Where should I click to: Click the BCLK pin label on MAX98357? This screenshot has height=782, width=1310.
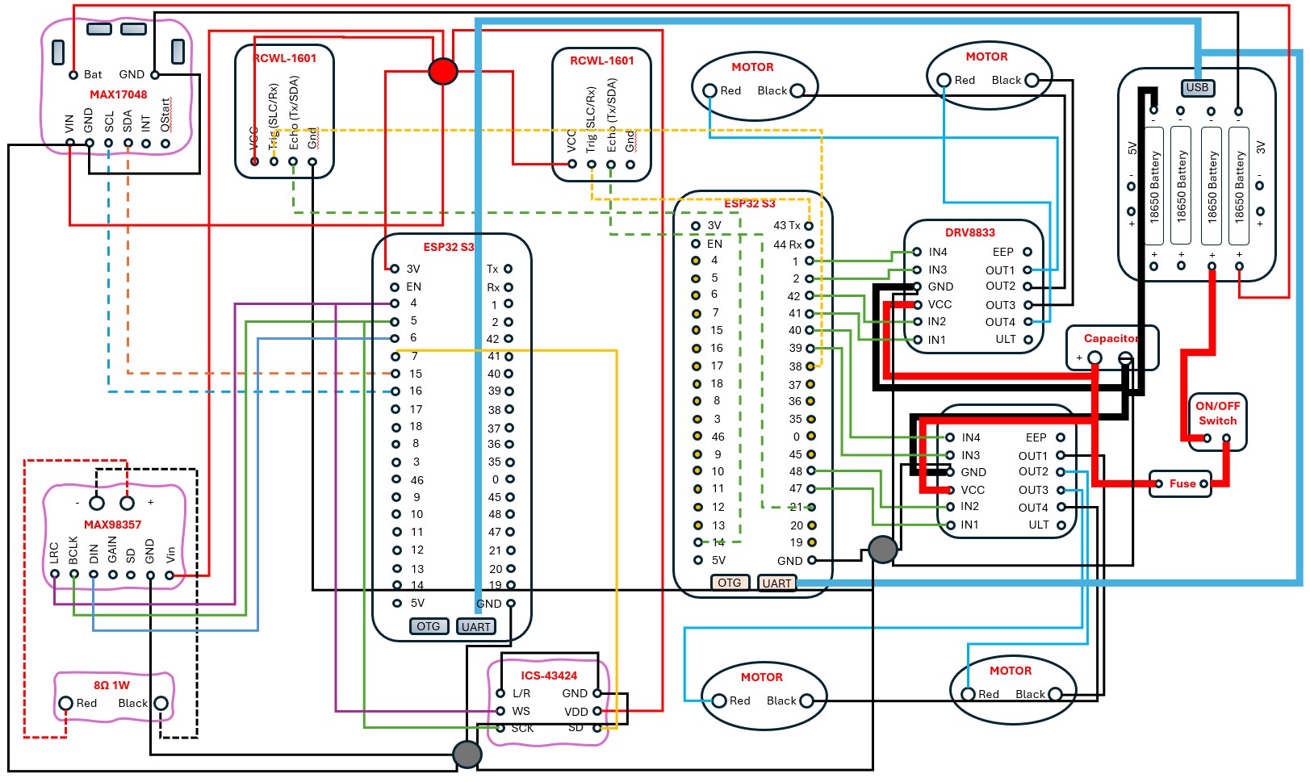73,550
